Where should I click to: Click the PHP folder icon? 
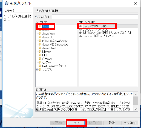tap(40, 55)
